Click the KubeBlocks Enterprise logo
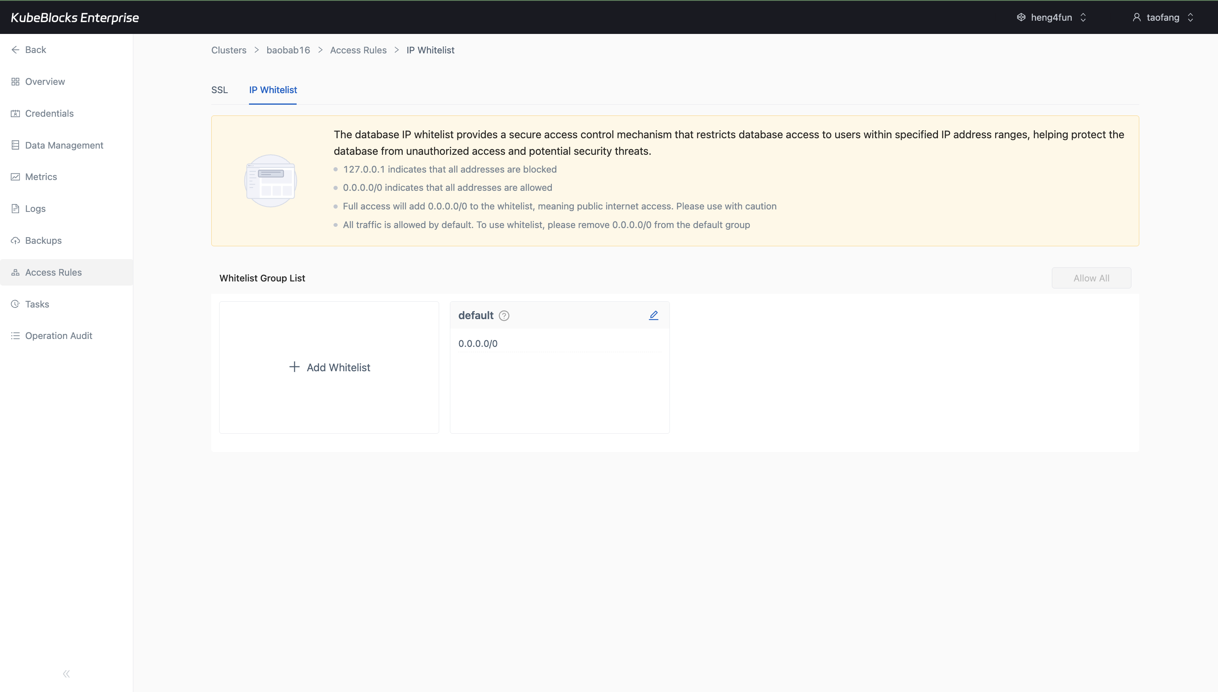The height and width of the screenshot is (692, 1218). (75, 17)
